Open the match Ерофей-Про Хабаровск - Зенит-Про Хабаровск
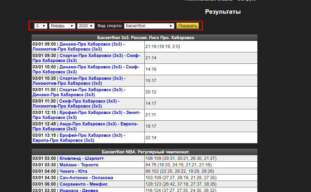311x192 pixels. pos(86,115)
